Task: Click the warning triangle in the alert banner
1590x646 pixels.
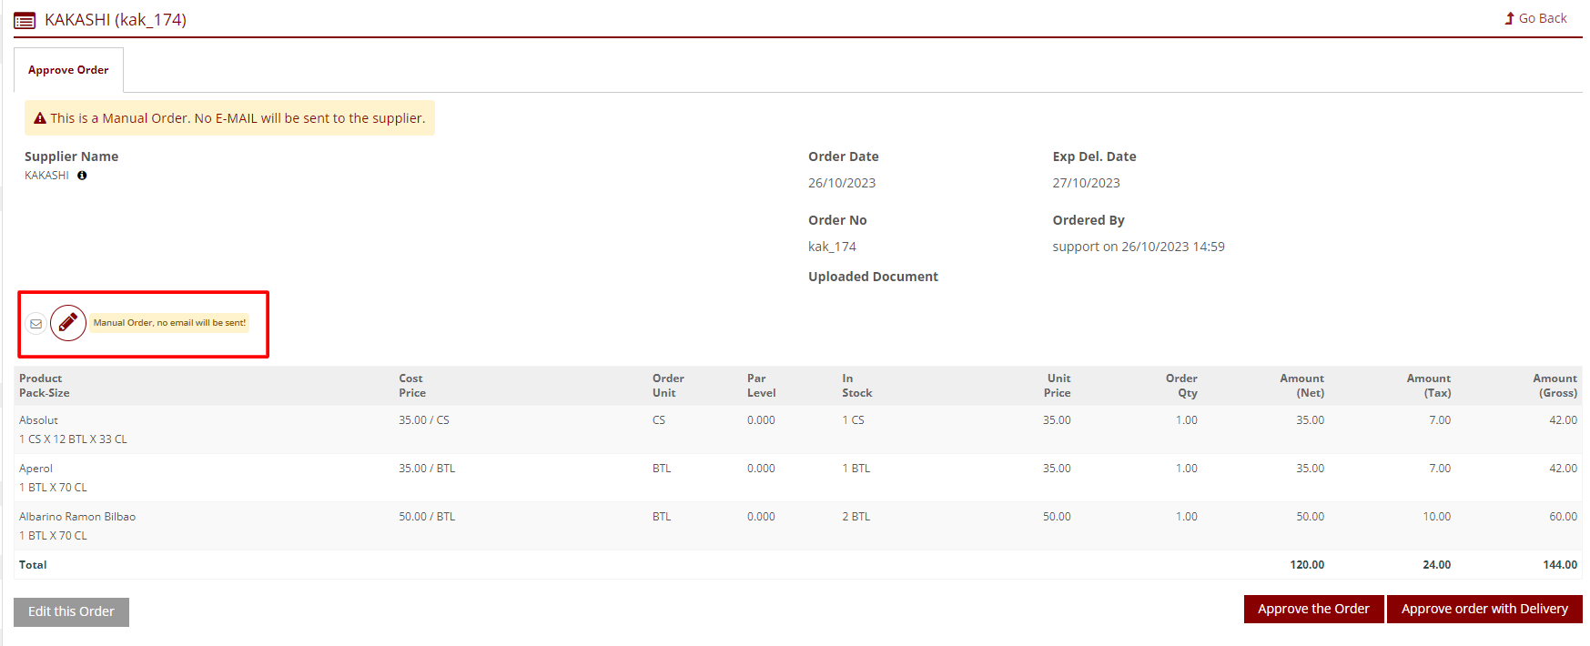Action: pos(40,118)
